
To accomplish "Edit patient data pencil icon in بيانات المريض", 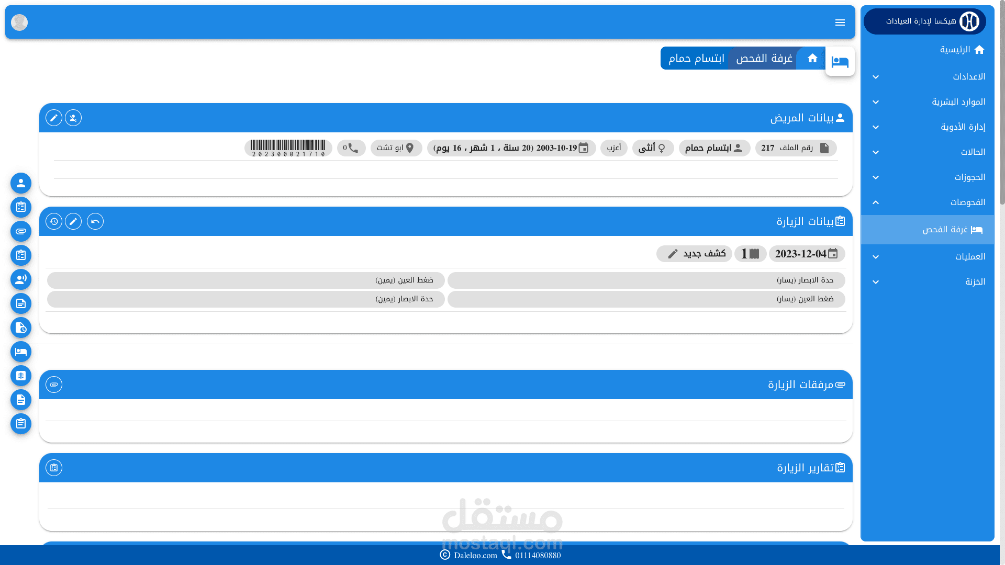I will tap(54, 118).
